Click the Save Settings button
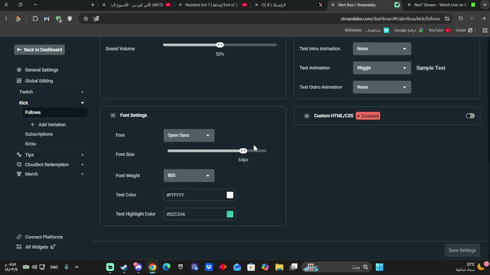Image resolution: width=490 pixels, height=275 pixels. tap(462, 251)
